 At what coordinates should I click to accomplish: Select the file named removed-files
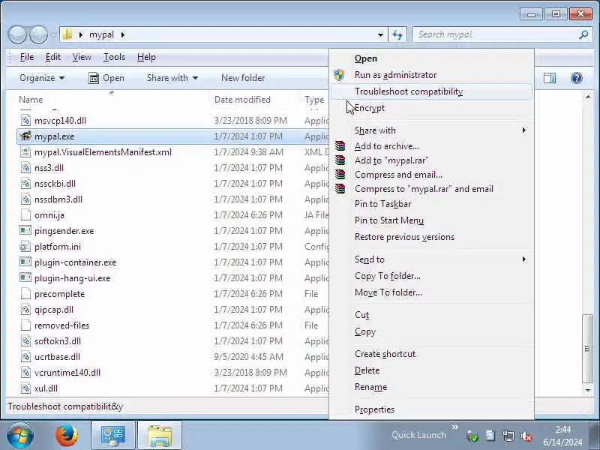point(61,325)
